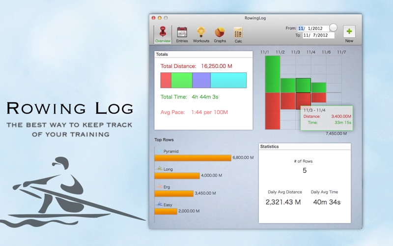393x246 pixels.
Task: Click the 7,450.00 M chart axis label
Action: coord(336,133)
